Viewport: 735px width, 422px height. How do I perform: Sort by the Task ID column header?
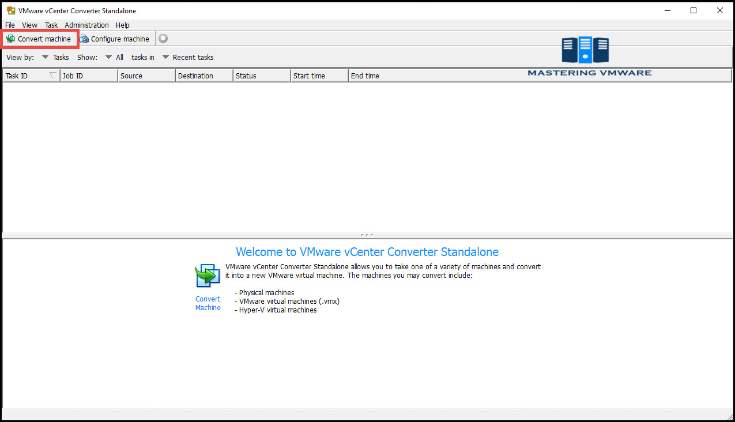tap(31, 76)
